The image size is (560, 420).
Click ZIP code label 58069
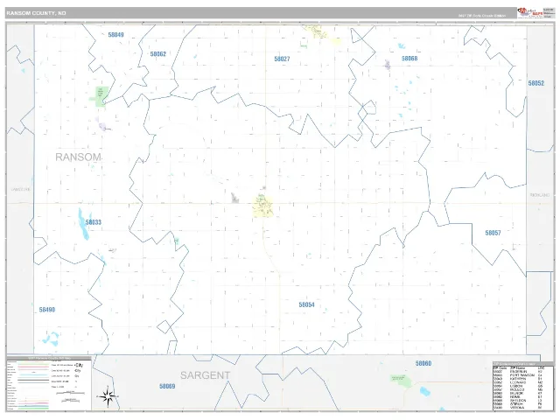tap(167, 386)
